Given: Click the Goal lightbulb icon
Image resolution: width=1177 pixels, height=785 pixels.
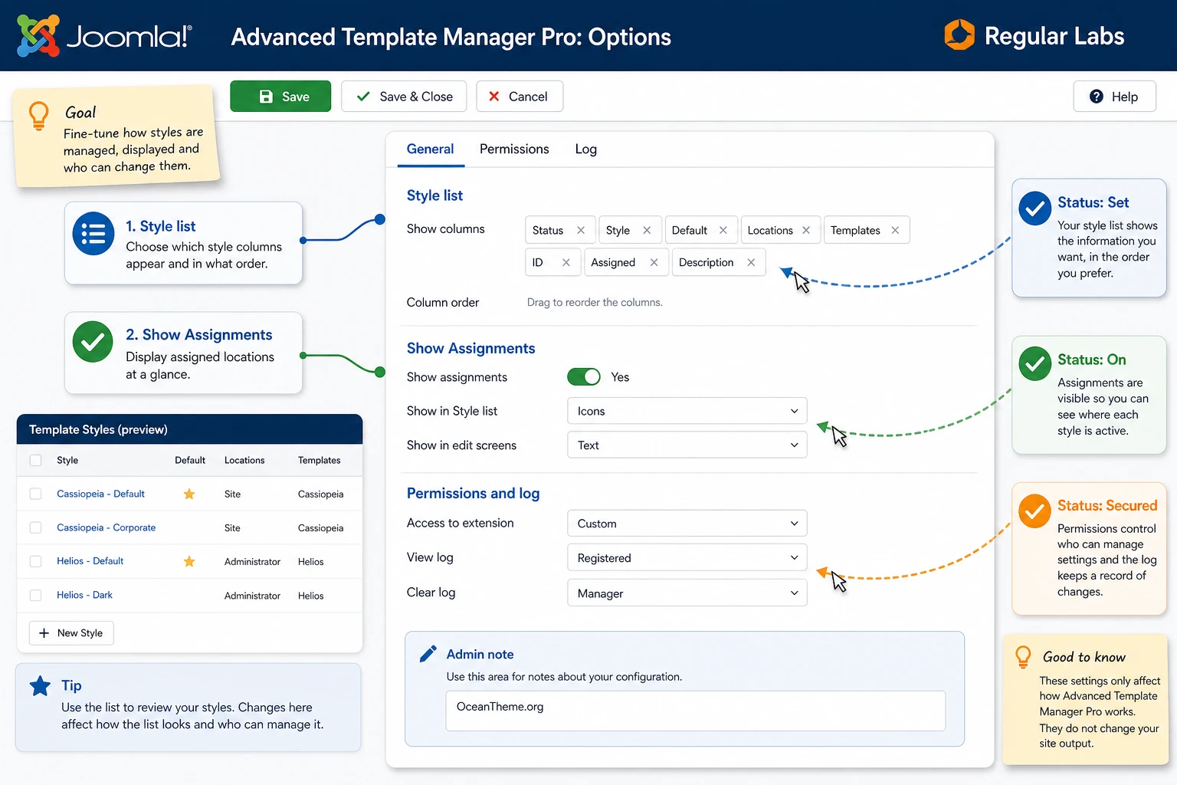Looking at the screenshot, I should [38, 116].
